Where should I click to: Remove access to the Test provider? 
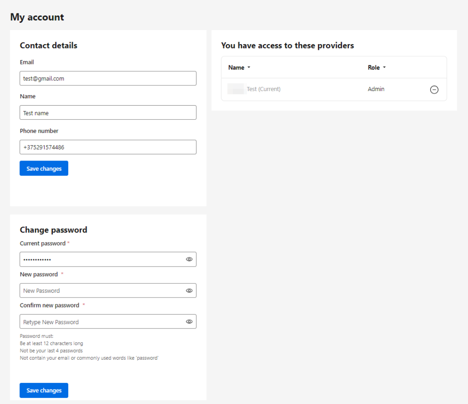[x=434, y=90]
